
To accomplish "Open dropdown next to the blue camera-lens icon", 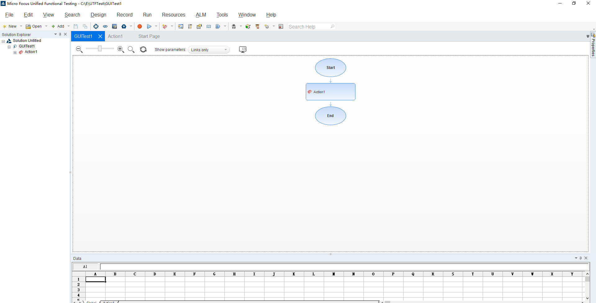I will [131, 26].
